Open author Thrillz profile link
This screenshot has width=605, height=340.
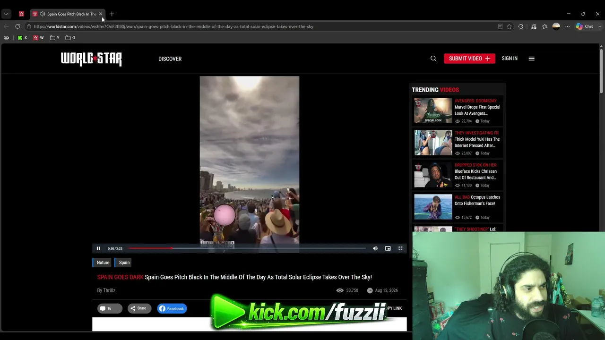tap(109, 290)
